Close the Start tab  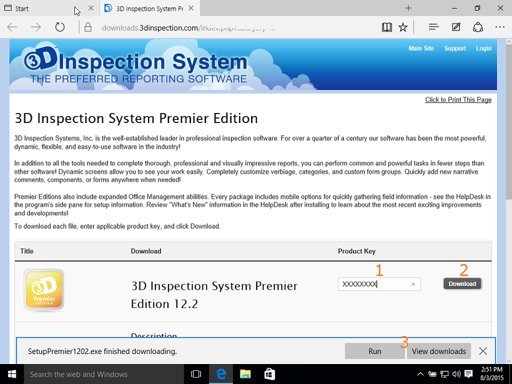point(91,8)
